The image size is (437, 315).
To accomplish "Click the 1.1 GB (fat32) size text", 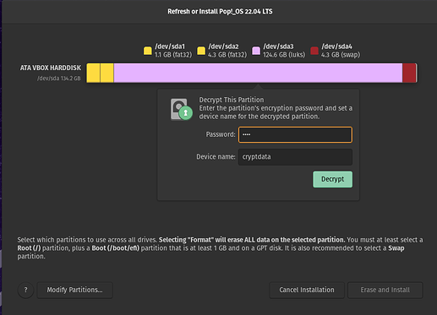I will pyautogui.click(x=173, y=55).
